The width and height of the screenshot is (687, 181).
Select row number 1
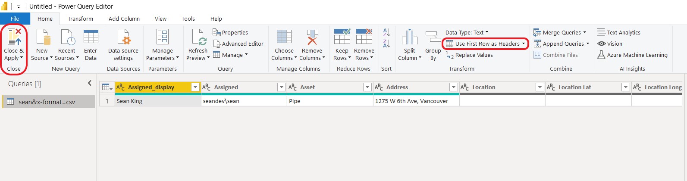[x=107, y=101]
